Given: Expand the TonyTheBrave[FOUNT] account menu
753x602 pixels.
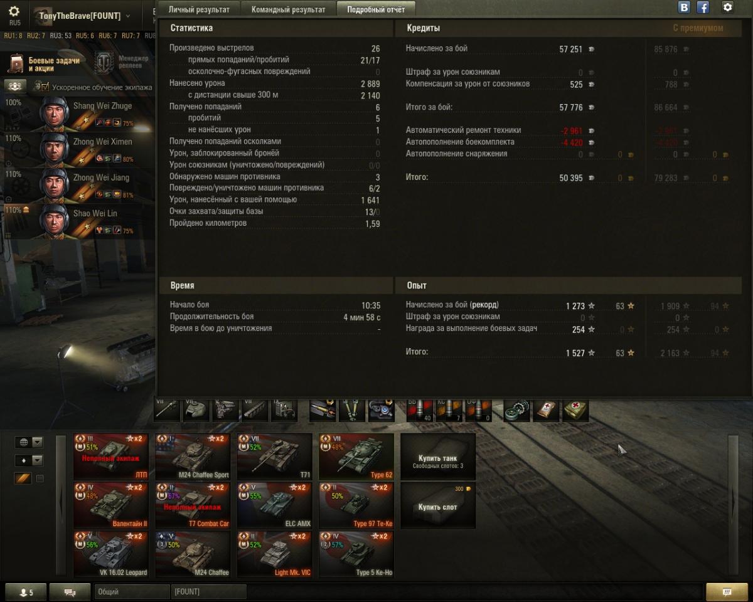Looking at the screenshot, I should (85, 16).
